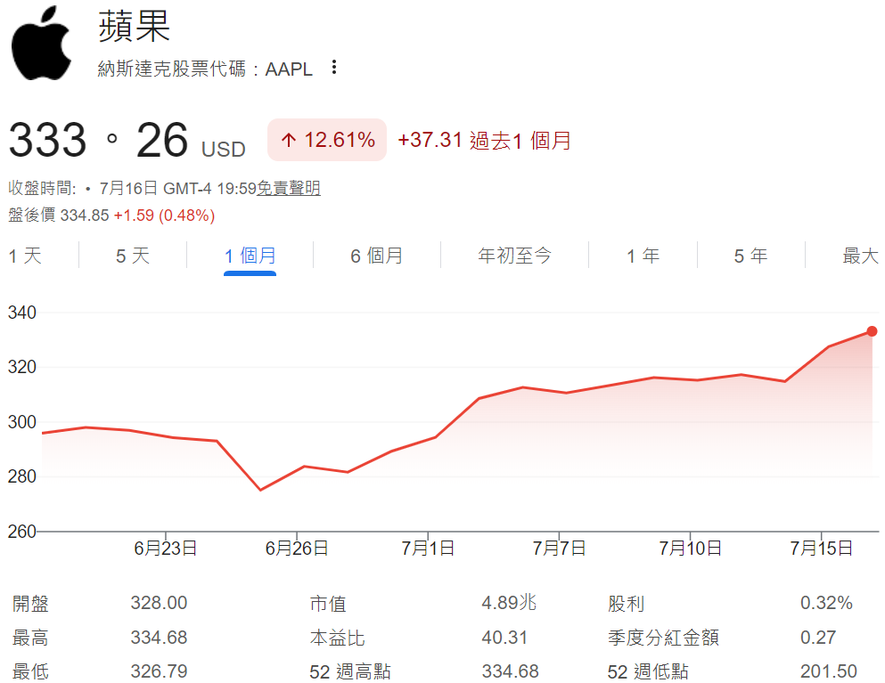The image size is (885, 683).
Task: Click the 6月26日 axis date label
Action: (x=297, y=549)
